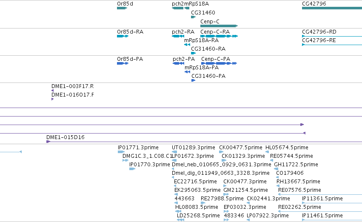Click the Or85d-RA transcript glyph

123,36
